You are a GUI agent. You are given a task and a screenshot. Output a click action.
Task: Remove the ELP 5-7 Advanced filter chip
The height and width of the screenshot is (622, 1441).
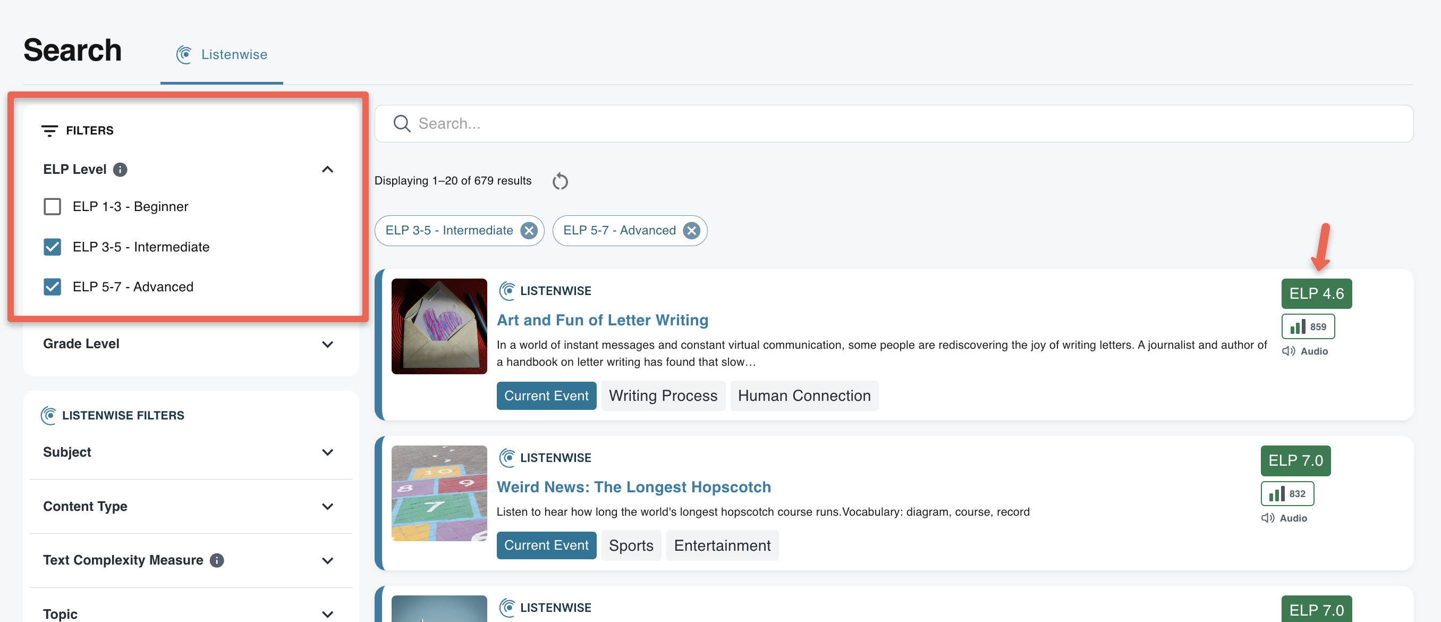[691, 230]
